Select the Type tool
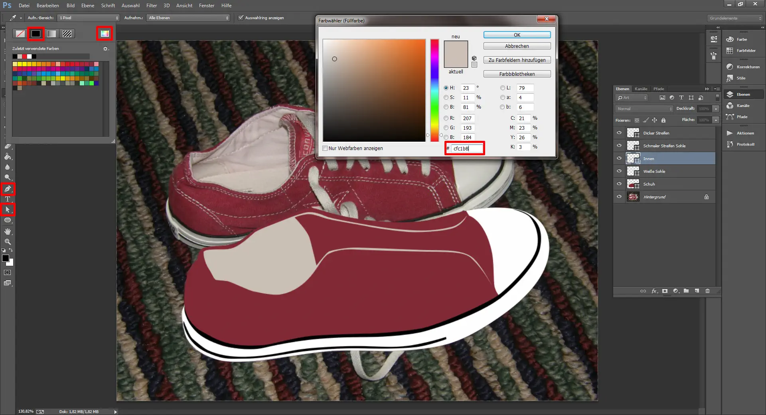 point(8,199)
